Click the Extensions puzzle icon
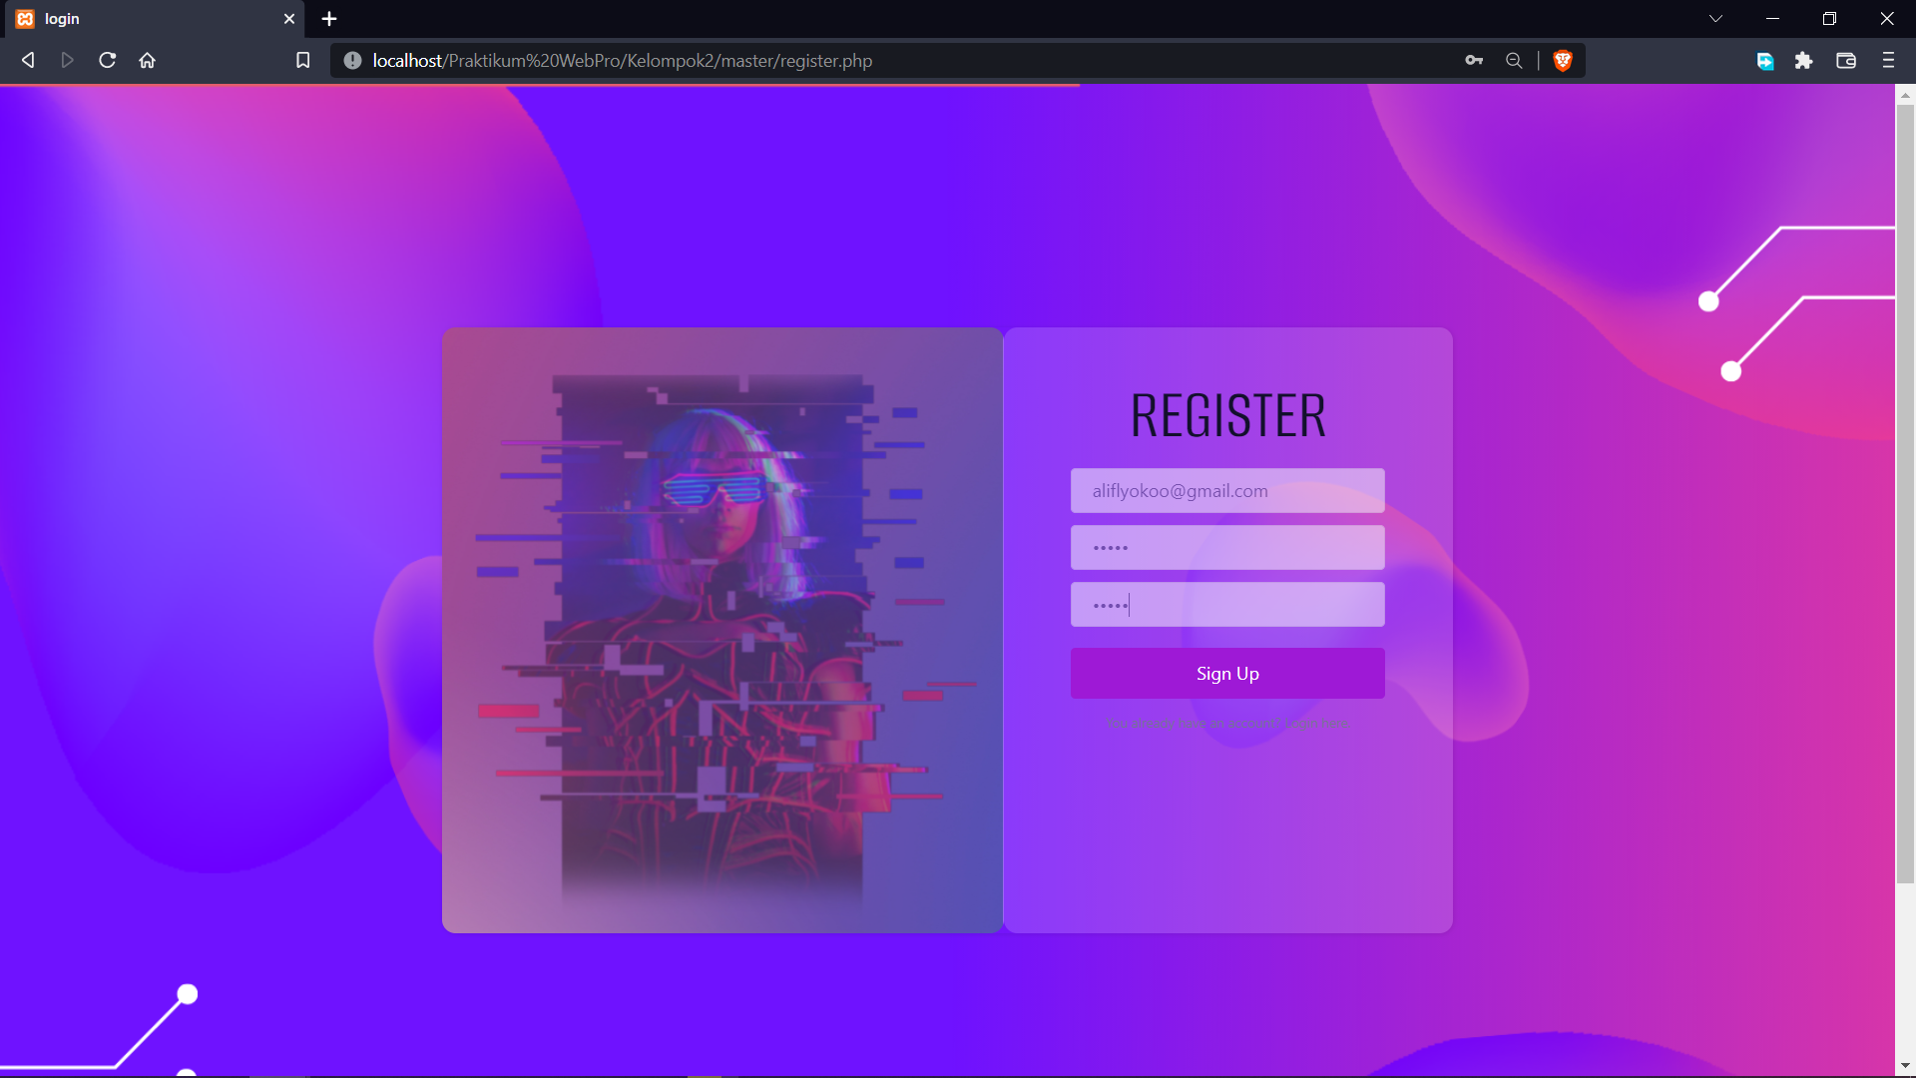Image resolution: width=1916 pixels, height=1078 pixels. click(1805, 61)
